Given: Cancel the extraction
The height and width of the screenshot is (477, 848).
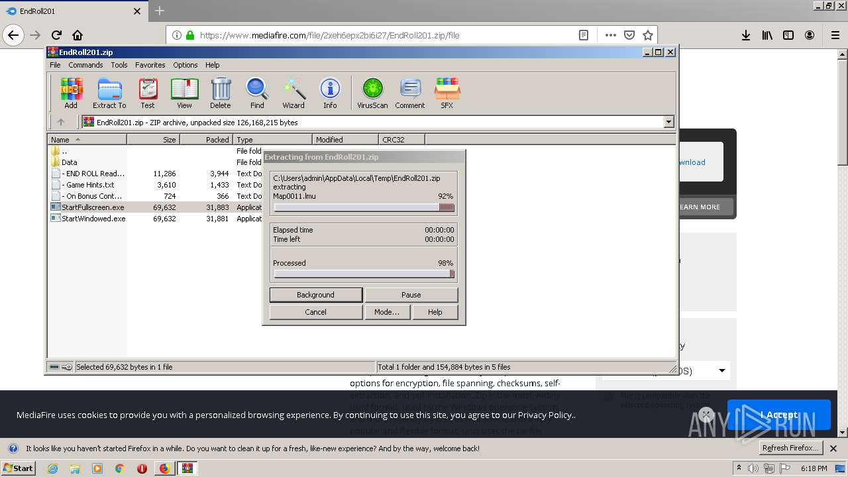Looking at the screenshot, I should [x=315, y=312].
